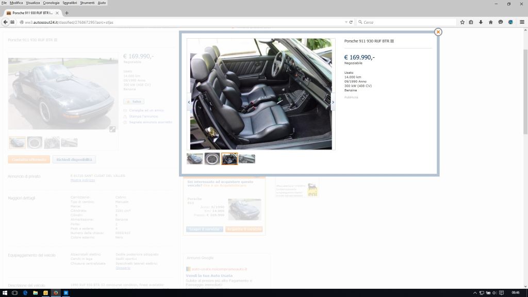Screen dimensions: 528x297
Task: Click the Vendi la tua Auto Usata ad link
Action: click(209, 275)
